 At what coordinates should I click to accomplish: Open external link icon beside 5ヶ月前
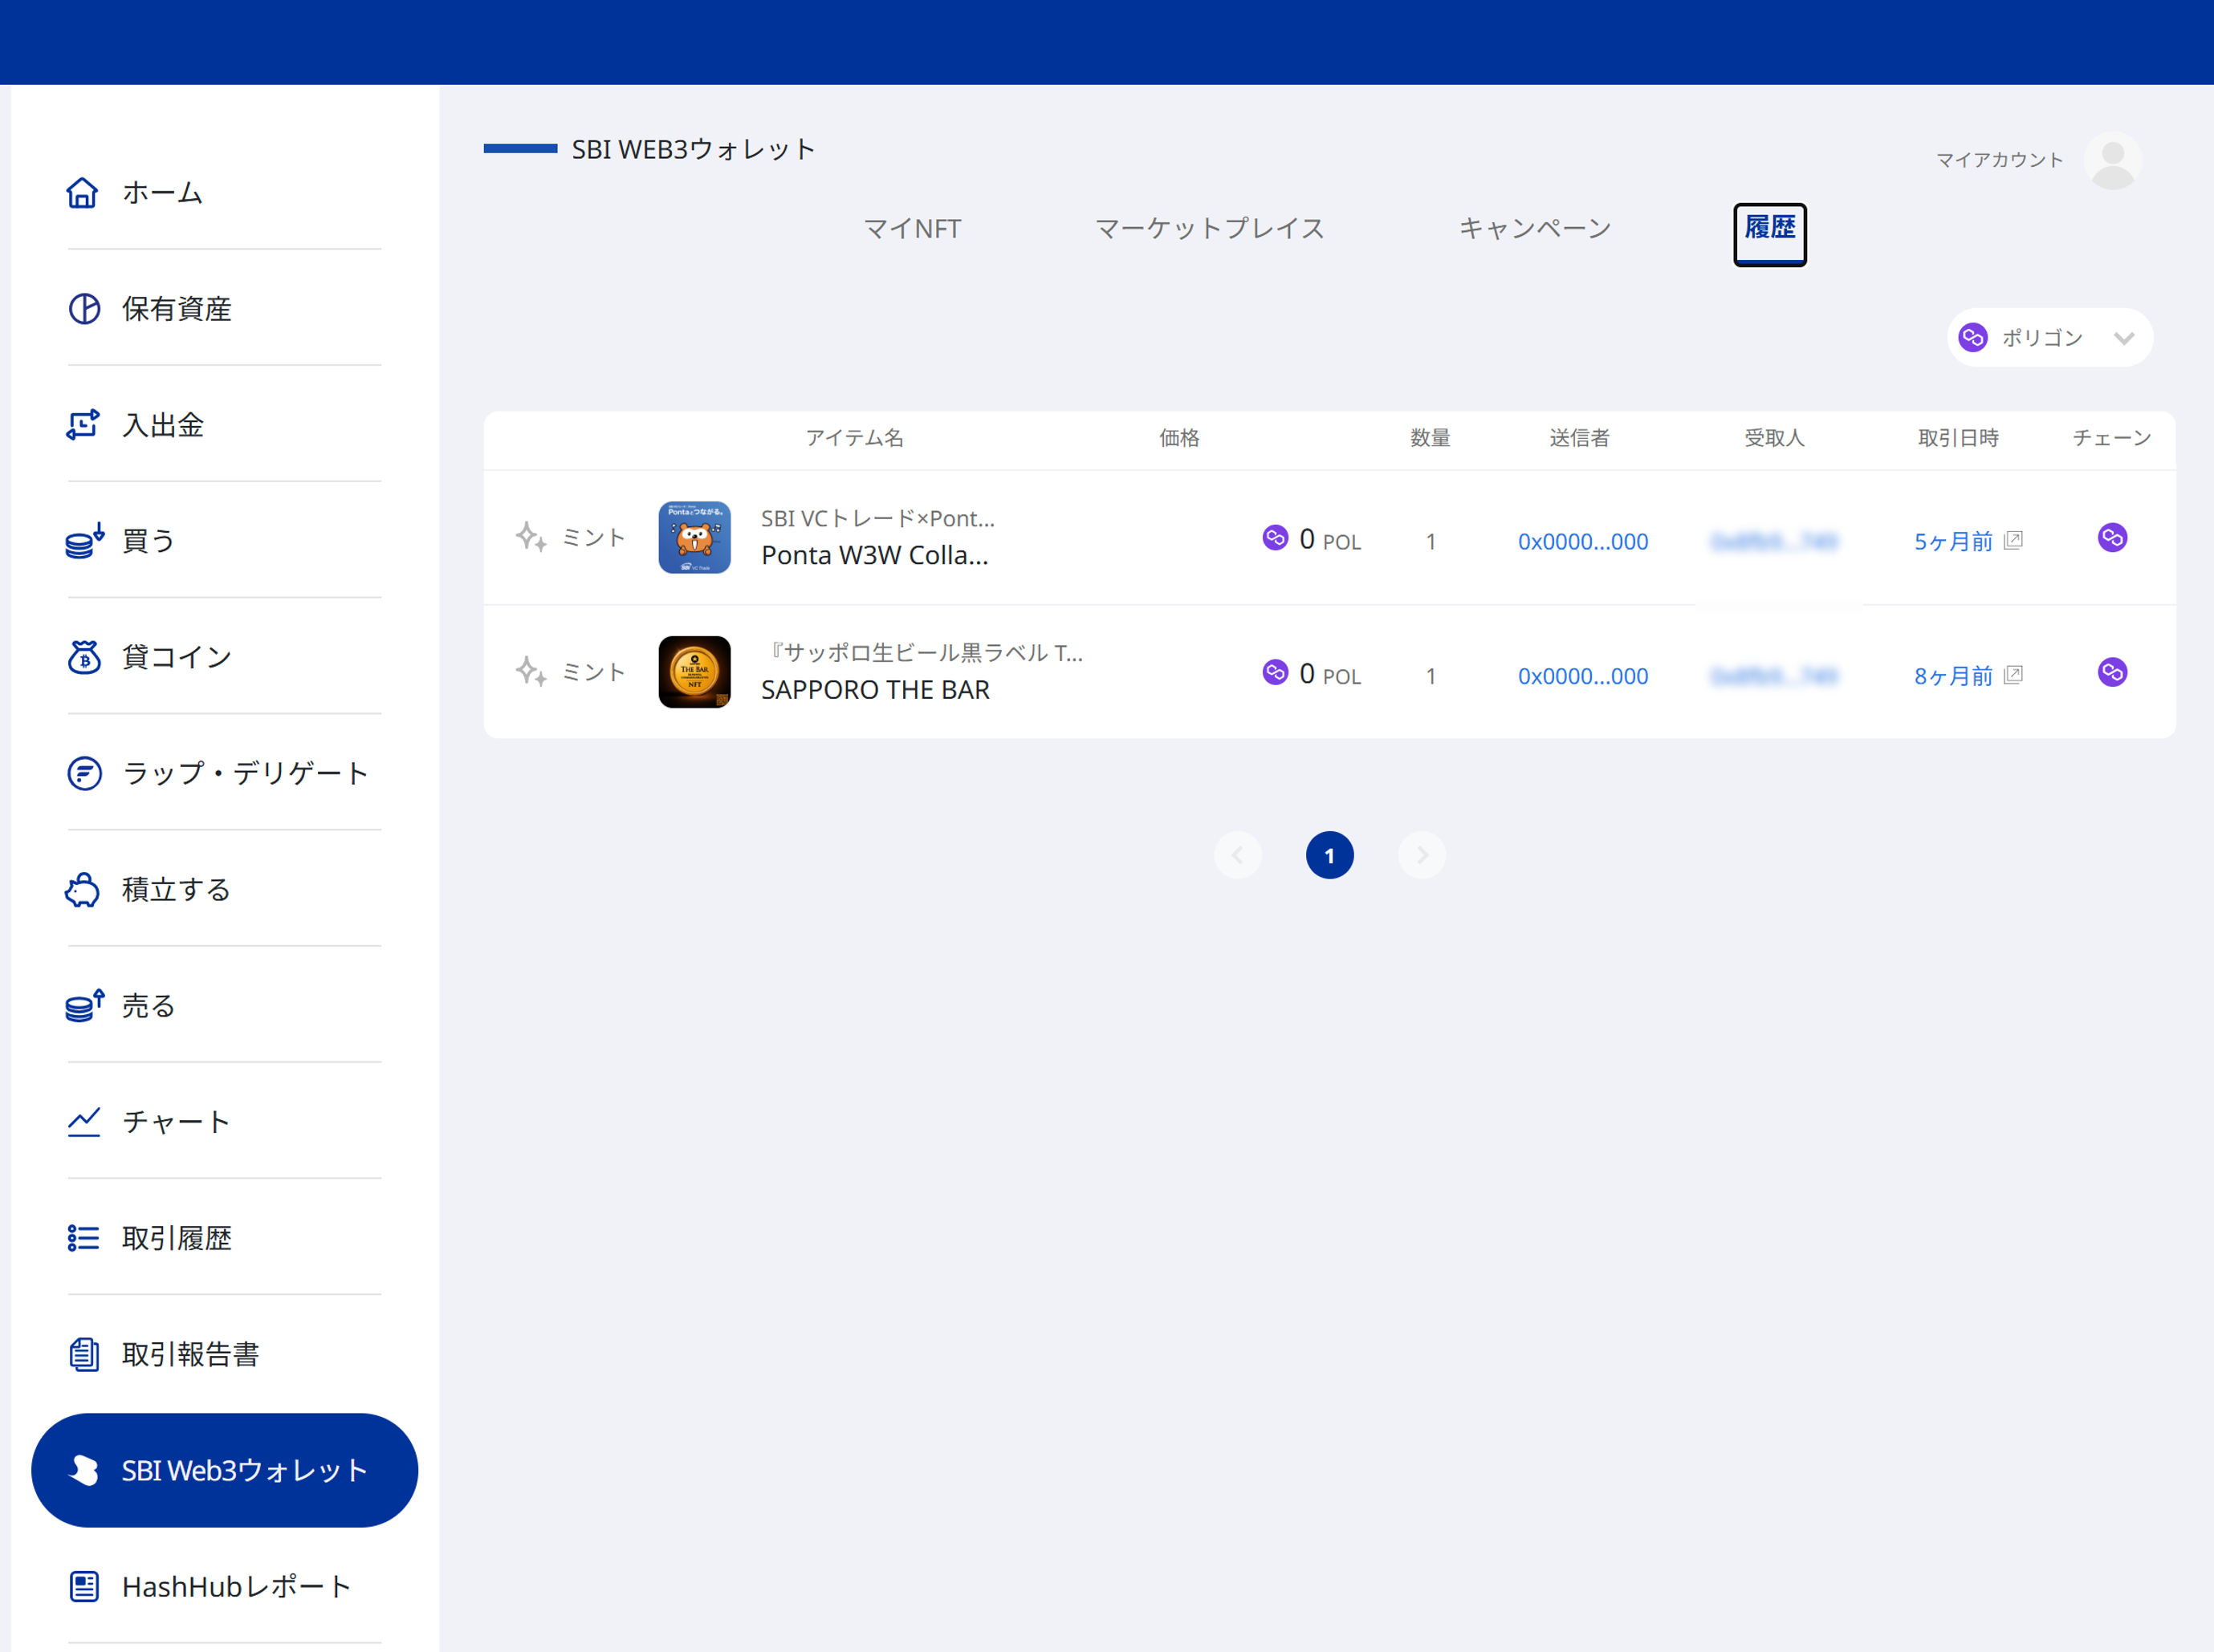click(x=2014, y=540)
